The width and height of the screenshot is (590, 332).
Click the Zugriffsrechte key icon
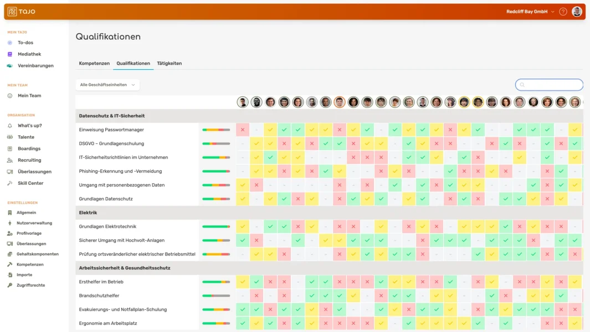10,286
